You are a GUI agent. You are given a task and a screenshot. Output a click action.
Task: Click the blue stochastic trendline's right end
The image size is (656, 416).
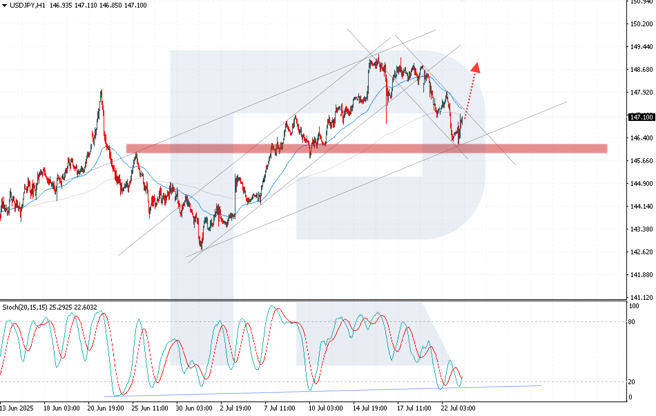click(x=541, y=386)
